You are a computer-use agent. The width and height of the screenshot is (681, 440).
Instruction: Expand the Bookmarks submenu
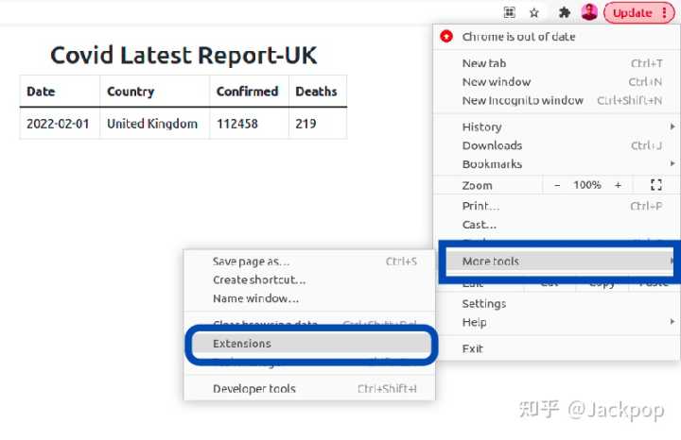(x=556, y=164)
